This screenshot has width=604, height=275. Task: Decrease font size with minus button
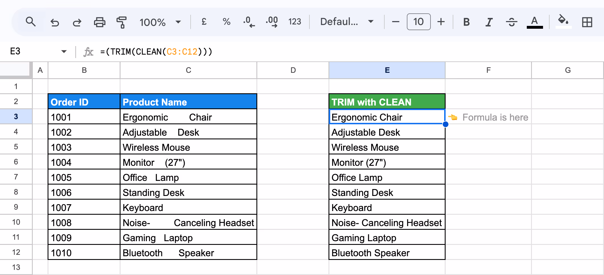pyautogui.click(x=395, y=22)
